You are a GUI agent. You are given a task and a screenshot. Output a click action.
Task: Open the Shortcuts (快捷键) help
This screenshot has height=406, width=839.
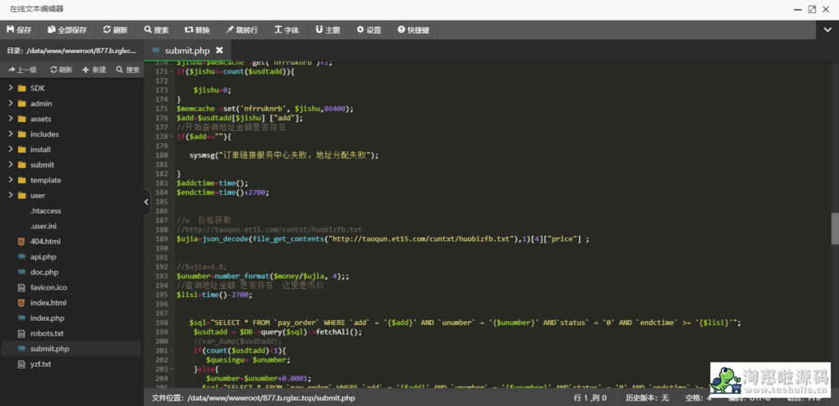click(413, 30)
